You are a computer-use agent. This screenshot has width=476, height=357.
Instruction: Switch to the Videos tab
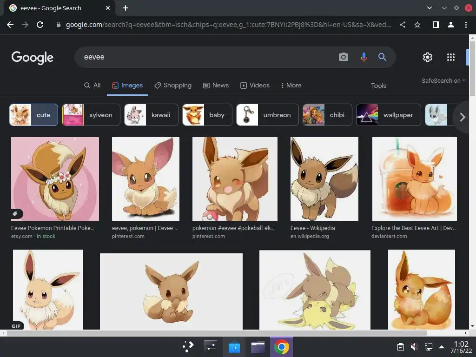point(255,86)
